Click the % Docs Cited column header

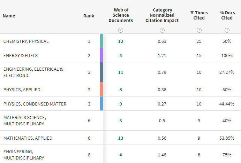tap(227, 15)
